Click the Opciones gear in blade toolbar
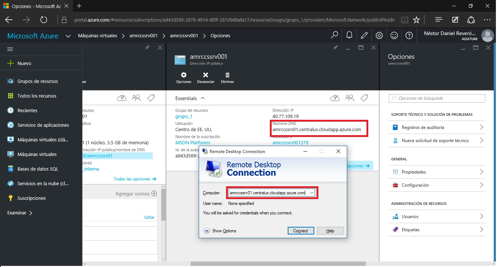Image resolution: width=497 pixels, height=267 pixels. [184, 75]
